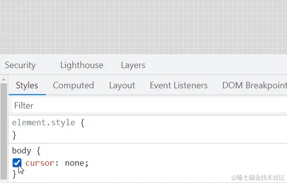Switch to the Computed tab
Image resolution: width=287 pixels, height=183 pixels.
click(x=73, y=85)
